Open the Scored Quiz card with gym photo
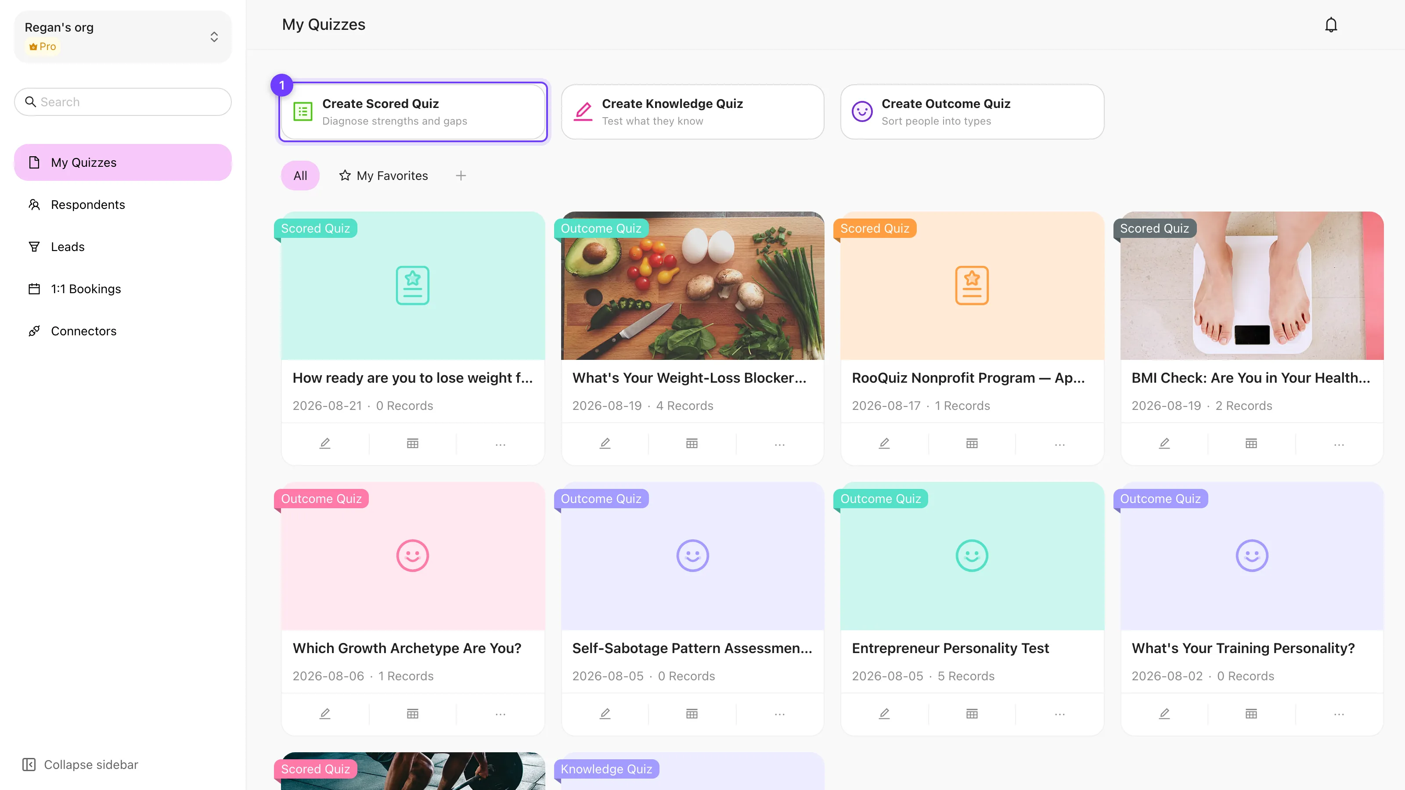Viewport: 1405px width, 790px height. coord(413,772)
